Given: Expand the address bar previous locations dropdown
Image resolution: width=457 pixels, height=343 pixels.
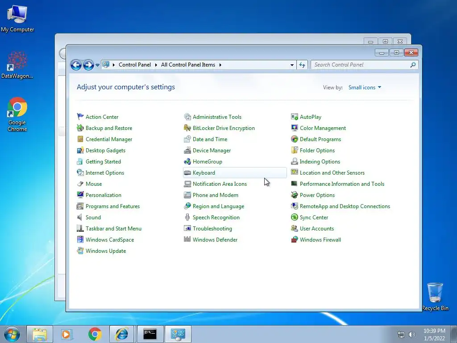Looking at the screenshot, I should (x=292, y=65).
